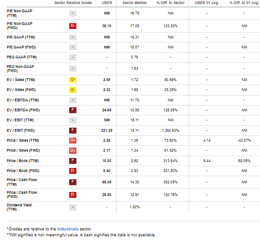260x244 pixels.
Task: Select the P/E Non-GAAP (TTM) row label
Action: point(19,13)
